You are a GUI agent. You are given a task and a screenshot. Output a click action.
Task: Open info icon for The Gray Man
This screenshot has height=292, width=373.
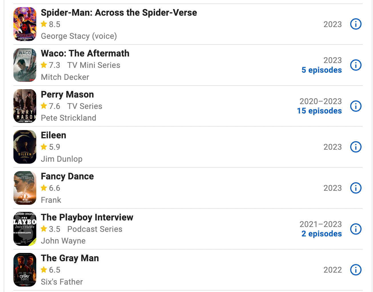tap(356, 270)
